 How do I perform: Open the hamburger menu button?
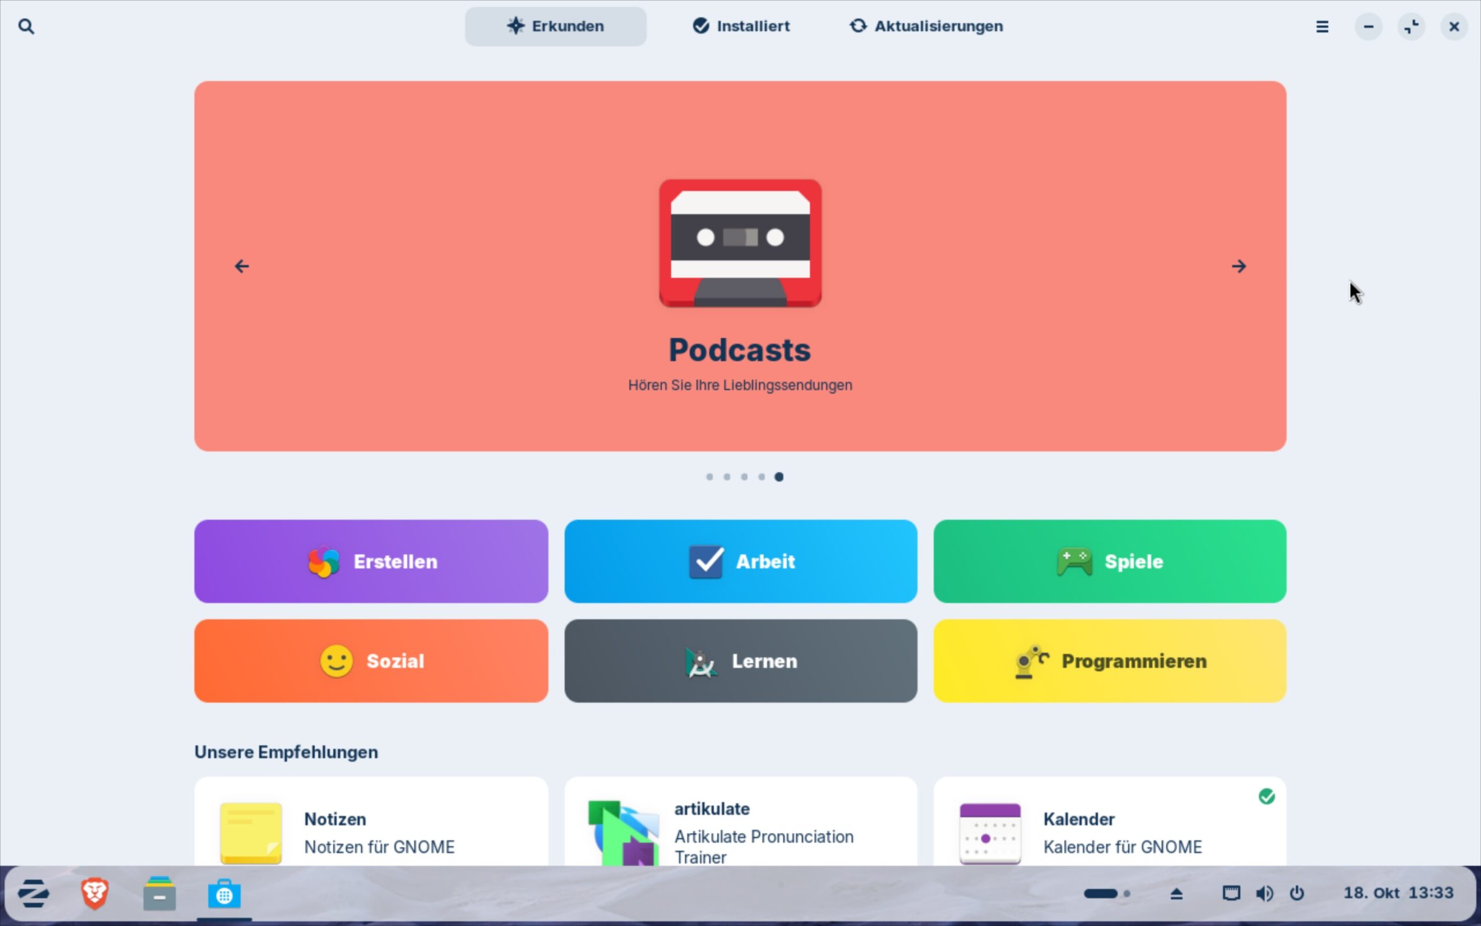pos(1322,27)
